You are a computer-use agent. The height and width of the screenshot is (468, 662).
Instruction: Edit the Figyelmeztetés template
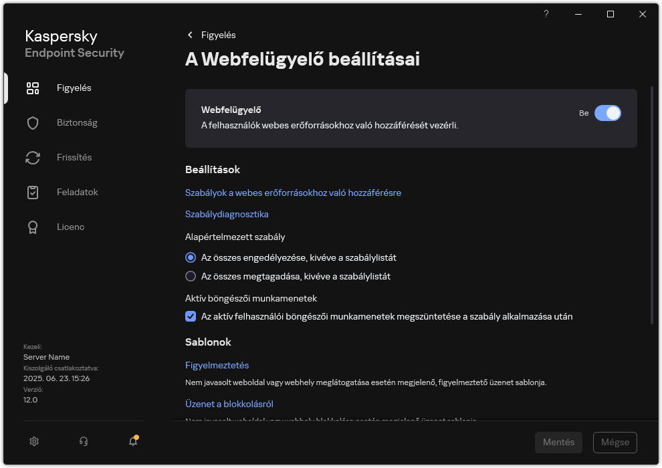217,365
